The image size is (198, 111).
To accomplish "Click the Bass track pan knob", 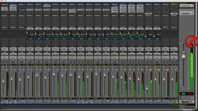I will (x=13, y=61).
